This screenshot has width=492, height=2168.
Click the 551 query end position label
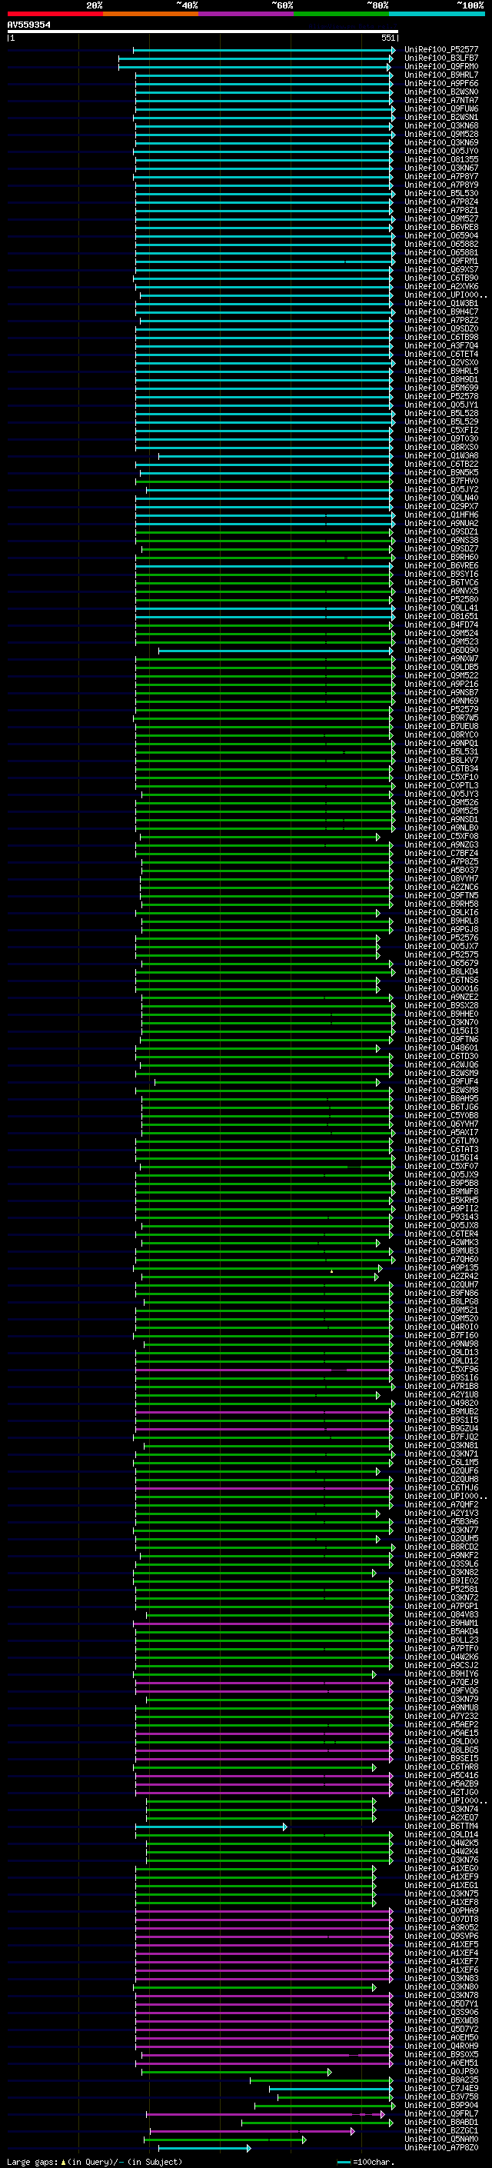click(387, 38)
